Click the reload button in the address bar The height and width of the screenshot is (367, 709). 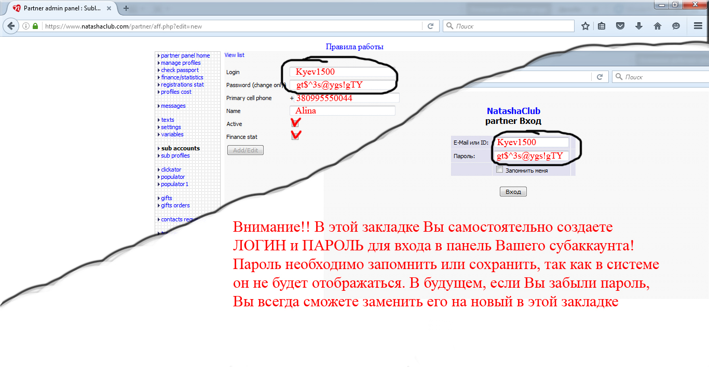(x=430, y=26)
